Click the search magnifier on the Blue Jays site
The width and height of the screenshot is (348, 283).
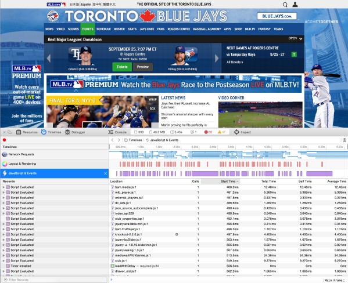[x=285, y=5]
